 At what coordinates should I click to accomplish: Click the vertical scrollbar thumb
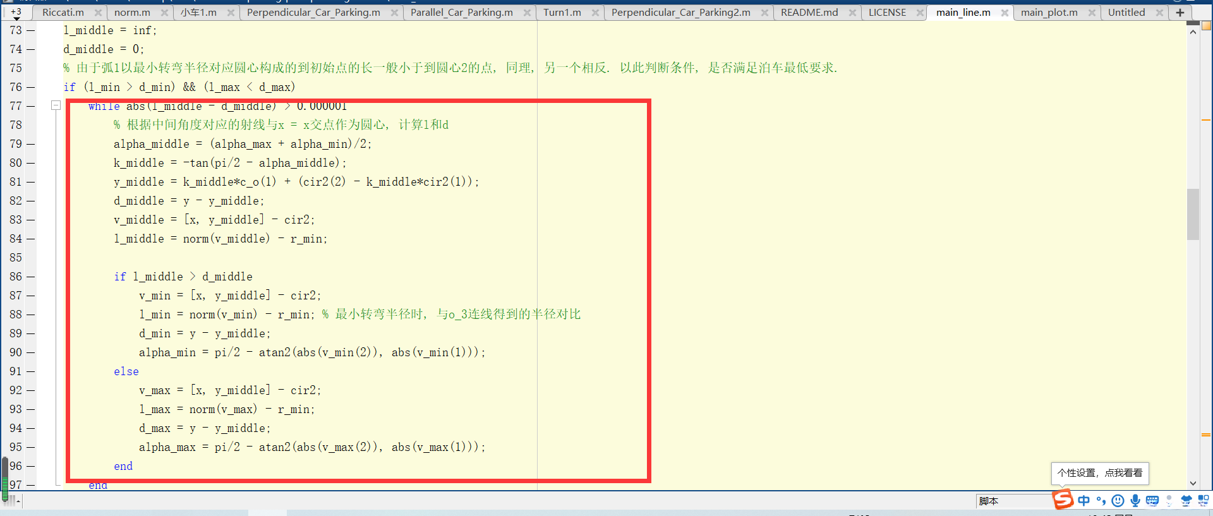point(1193,215)
